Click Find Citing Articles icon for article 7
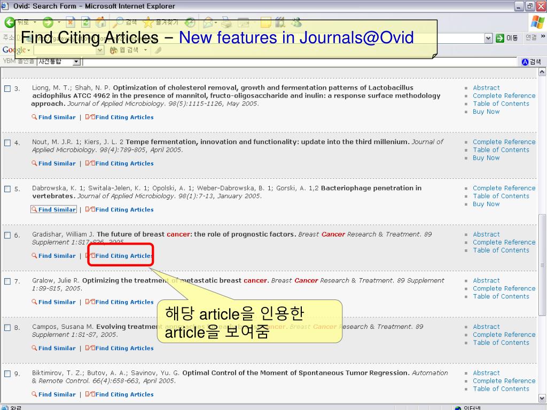This screenshot has height=410, width=547. point(90,302)
